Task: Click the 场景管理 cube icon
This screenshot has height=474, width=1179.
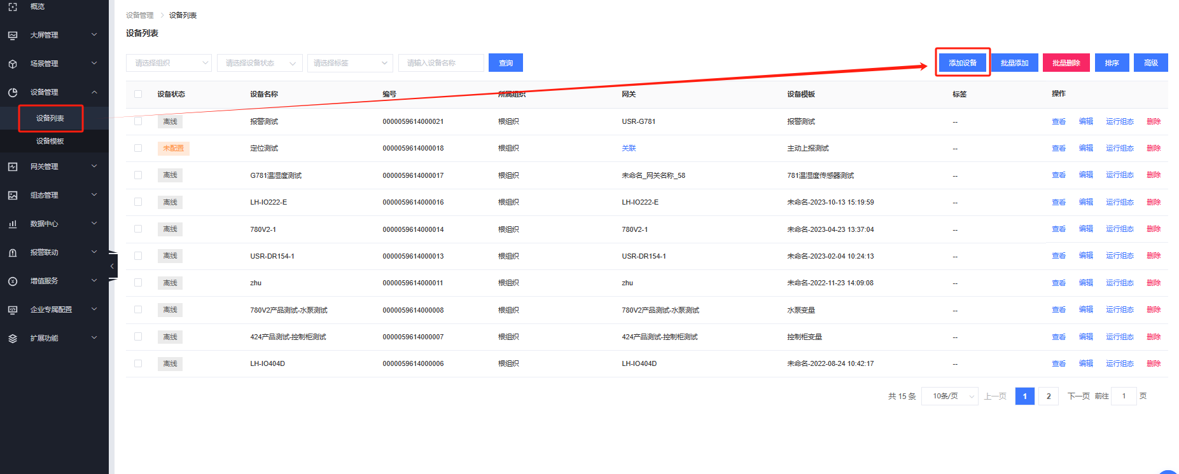Action: (x=13, y=64)
